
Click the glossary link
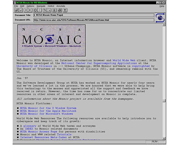click(30, 126)
